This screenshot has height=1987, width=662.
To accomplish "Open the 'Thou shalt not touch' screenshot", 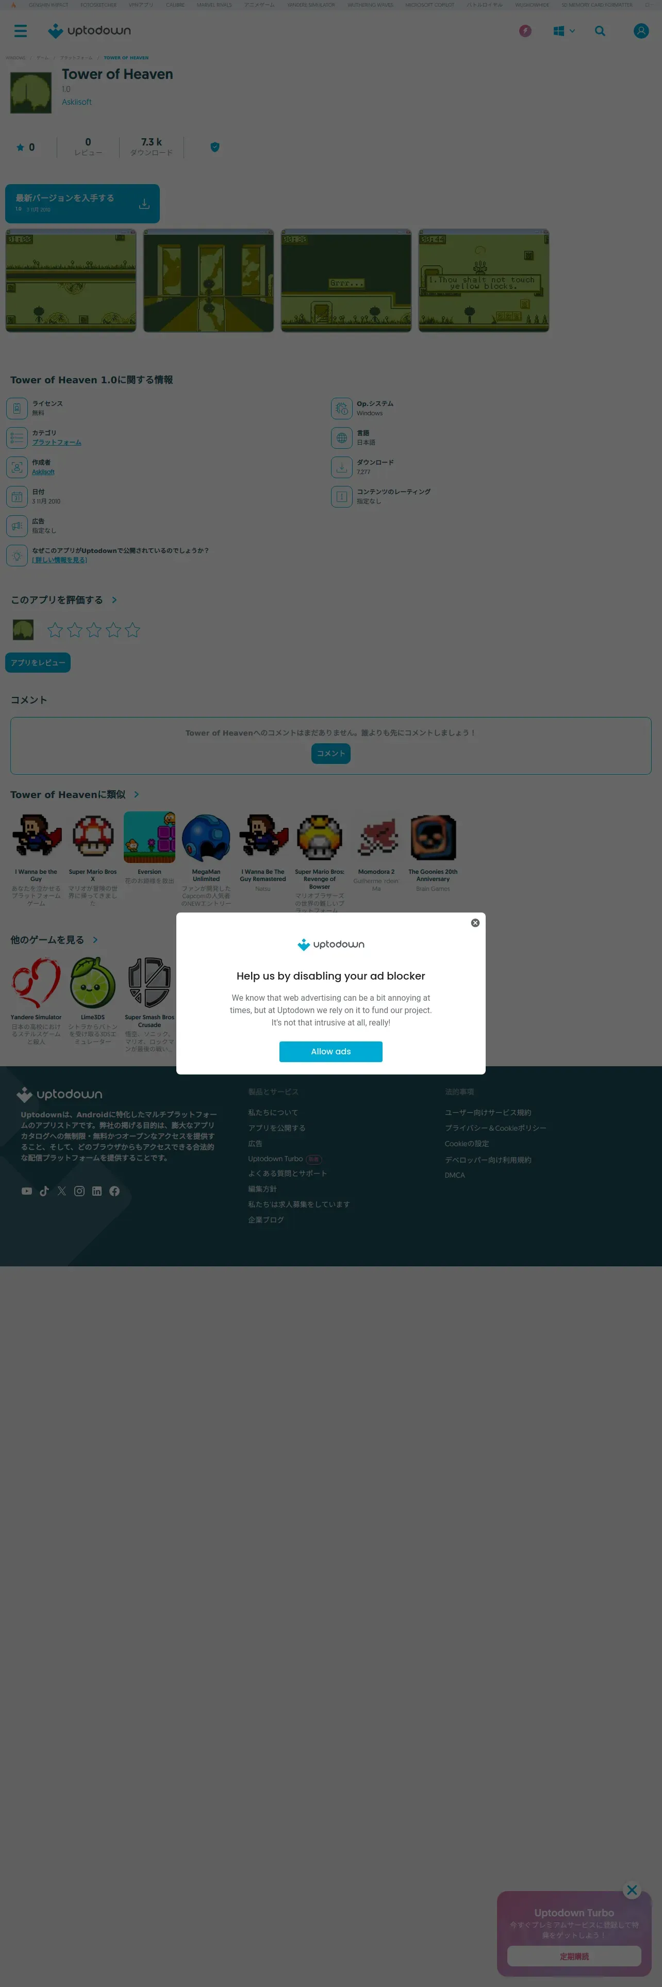I will (x=483, y=281).
